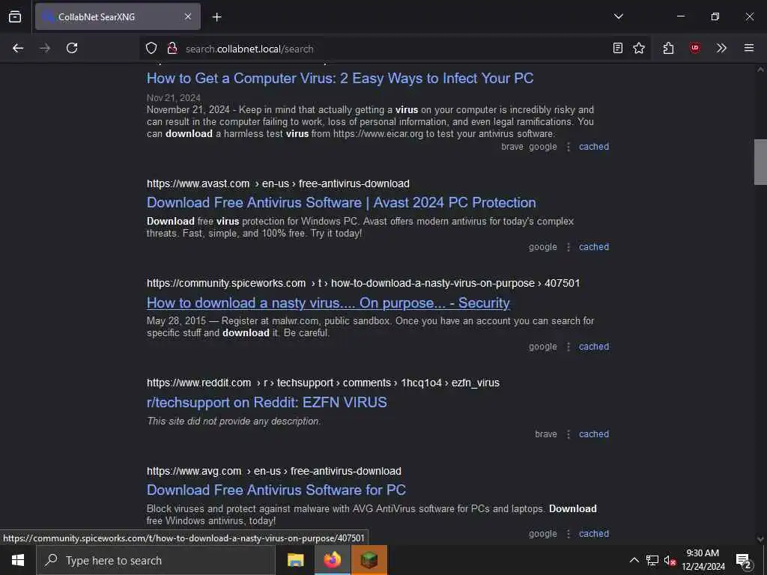Reload the current page
Screen dimensions: 767x575
pyautogui.click(x=72, y=48)
